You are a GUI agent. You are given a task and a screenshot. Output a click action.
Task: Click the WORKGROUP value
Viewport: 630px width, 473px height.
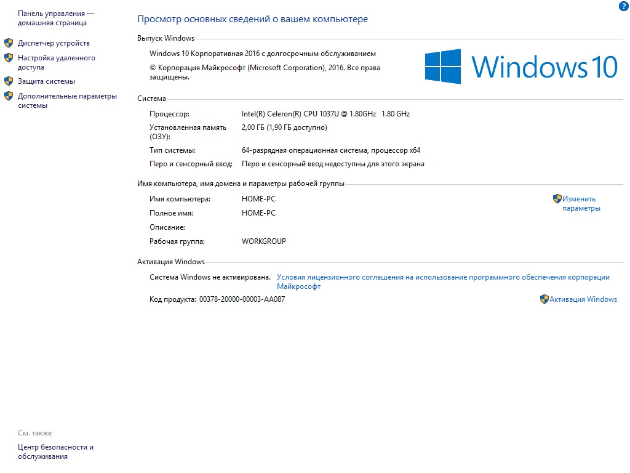point(263,241)
